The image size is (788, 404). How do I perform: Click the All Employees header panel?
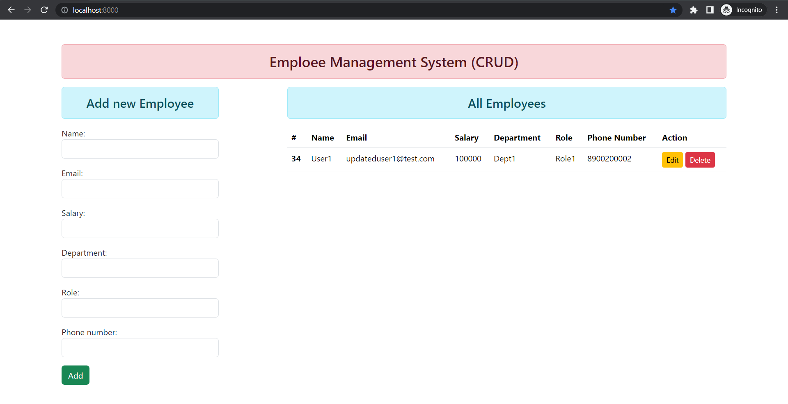(x=506, y=103)
